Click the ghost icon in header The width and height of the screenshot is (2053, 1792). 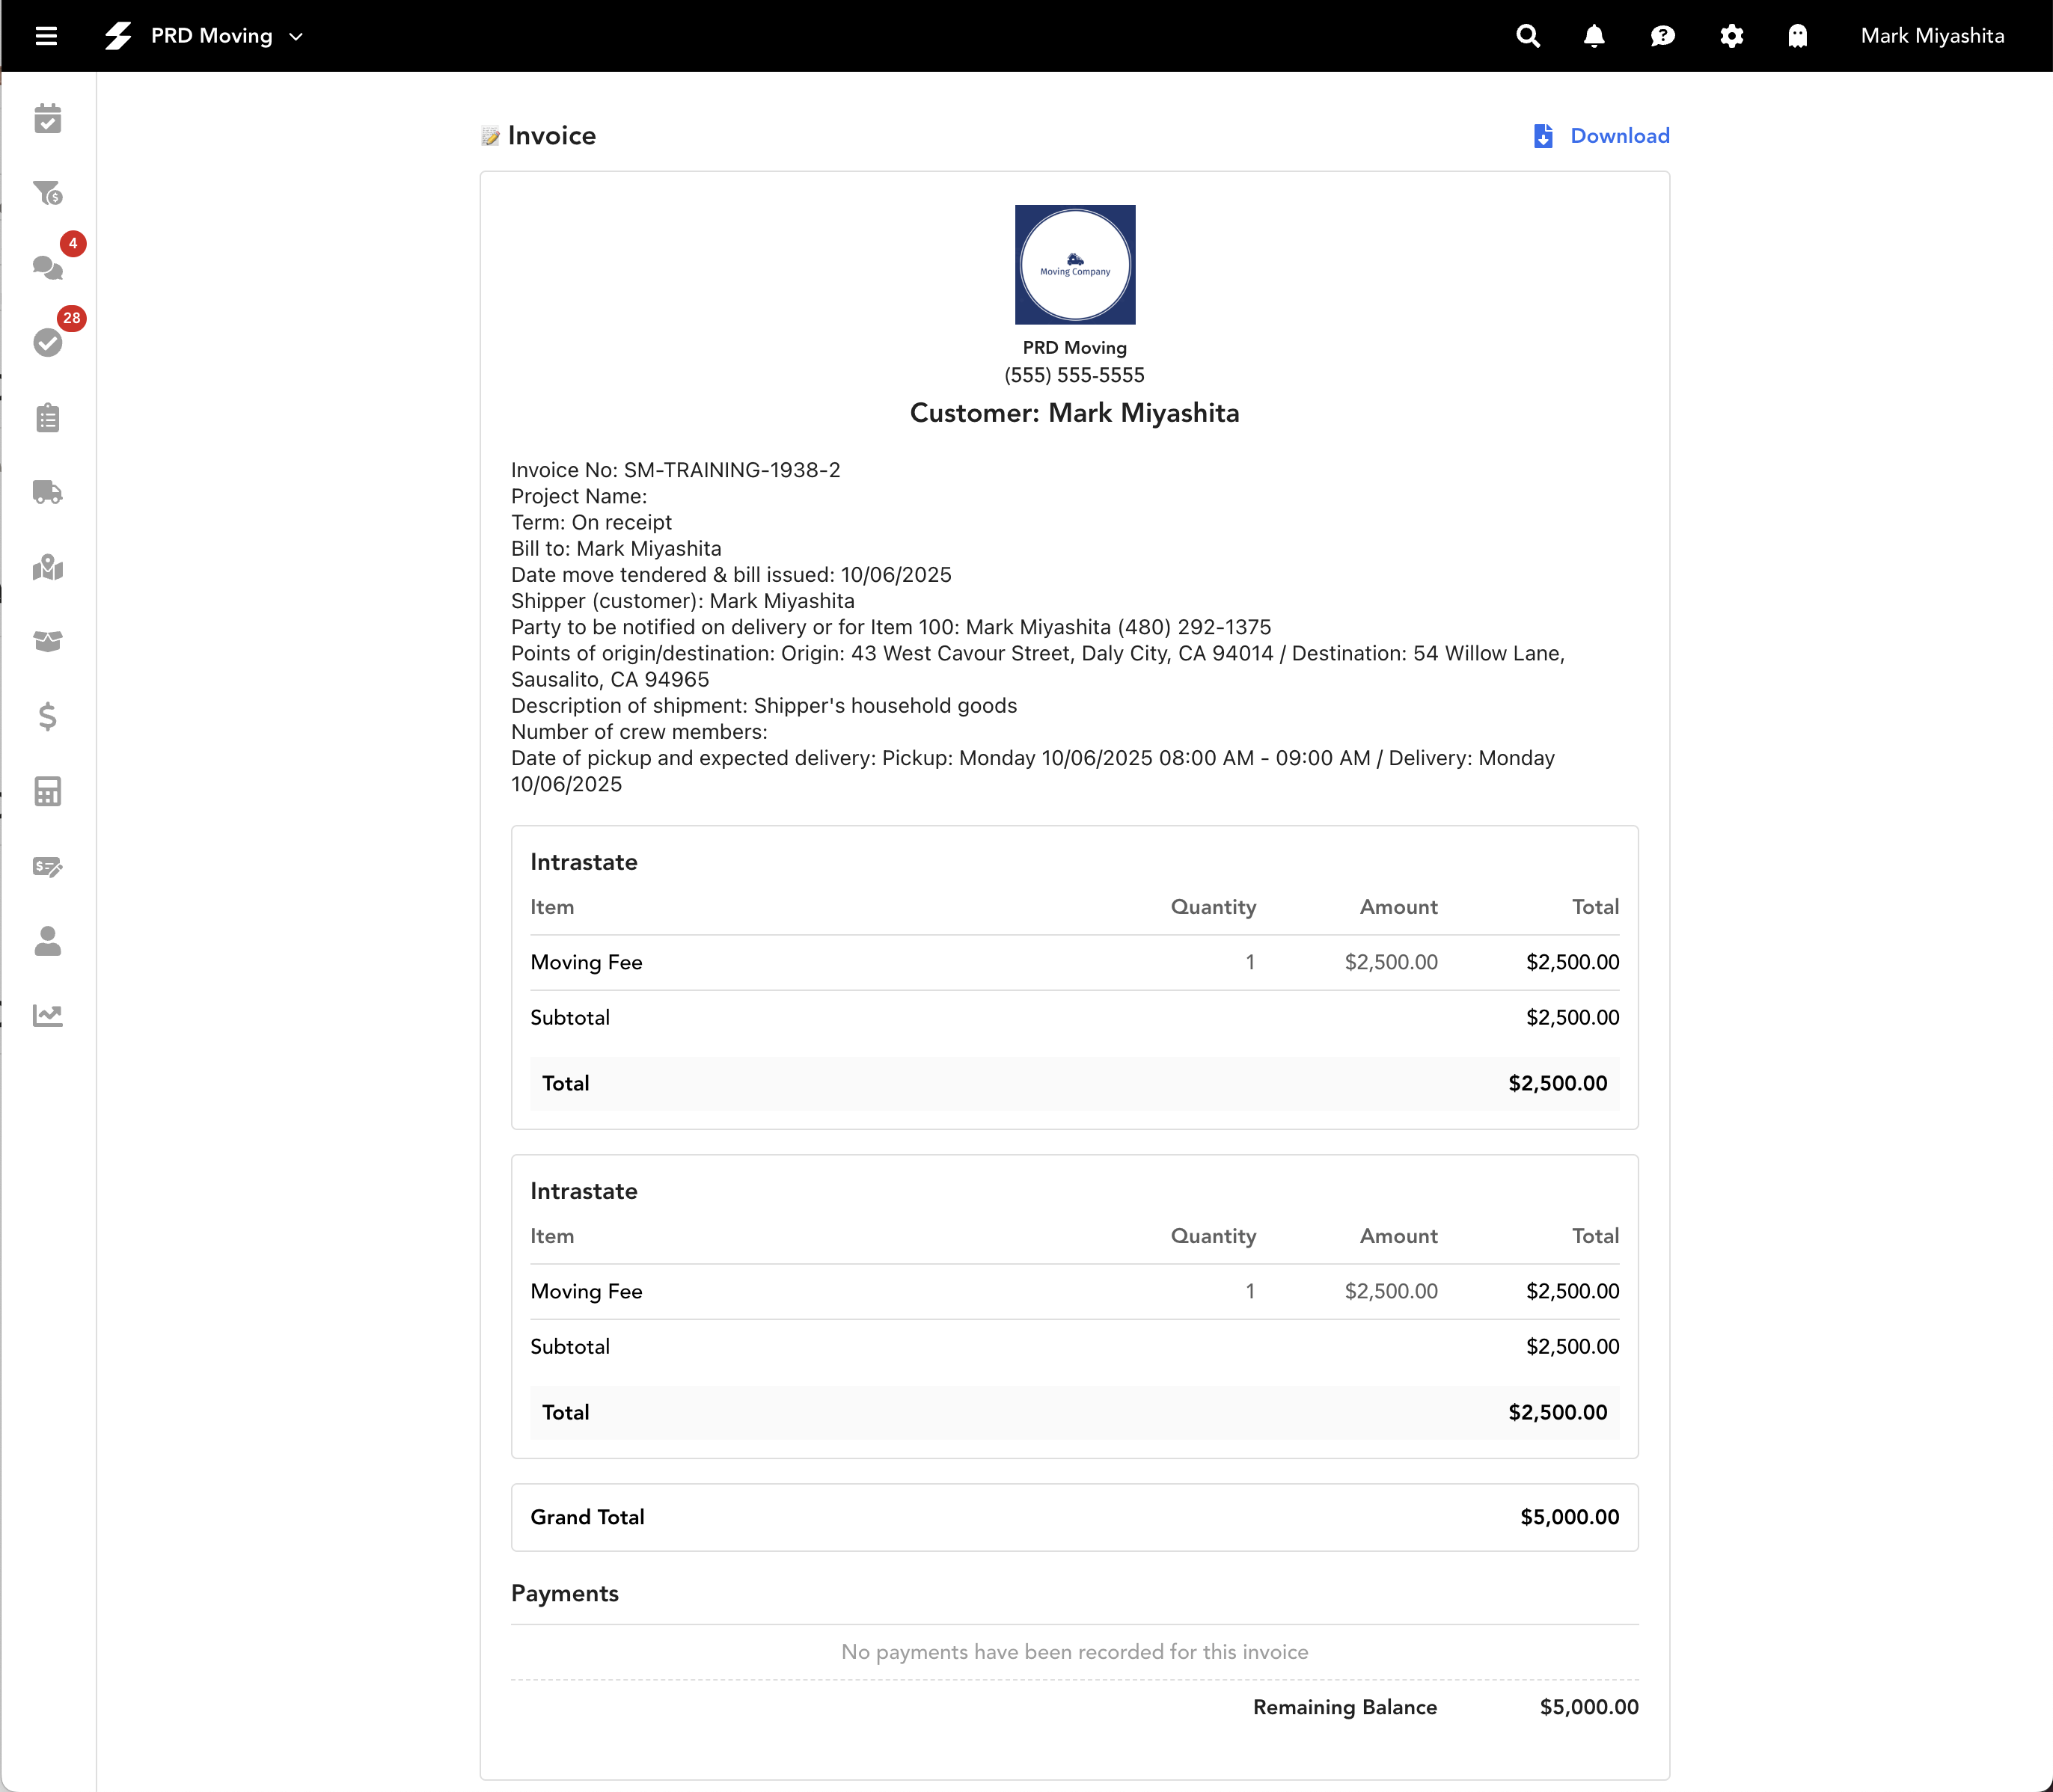click(1798, 36)
